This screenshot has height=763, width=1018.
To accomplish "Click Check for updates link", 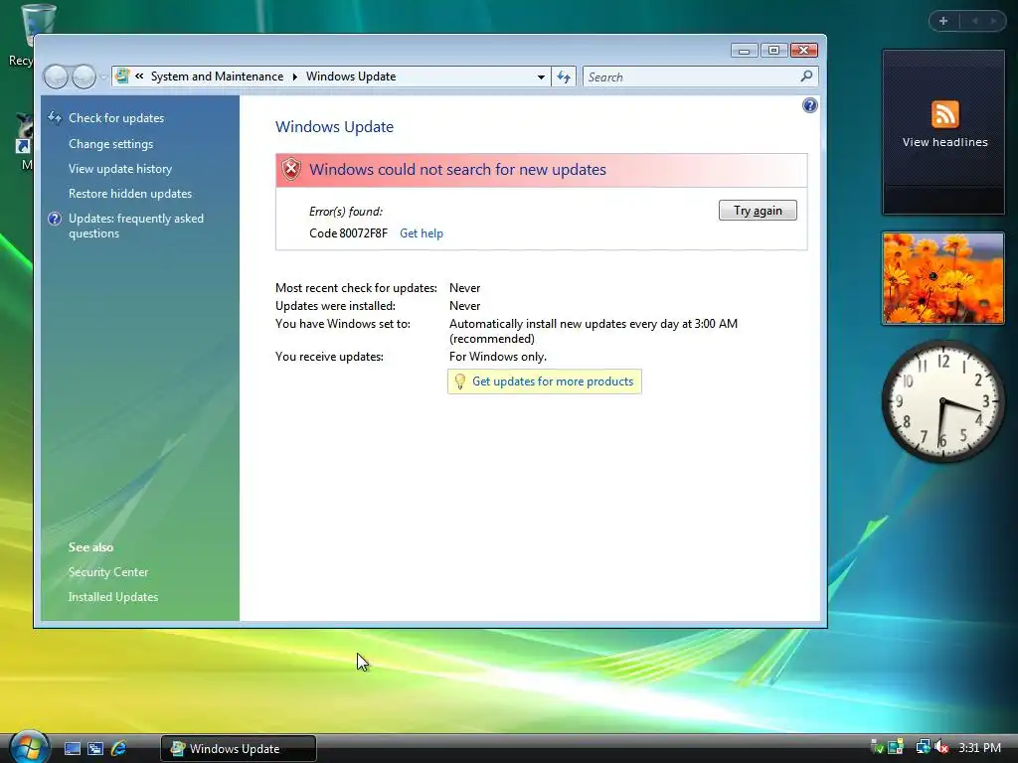I will pyautogui.click(x=116, y=118).
